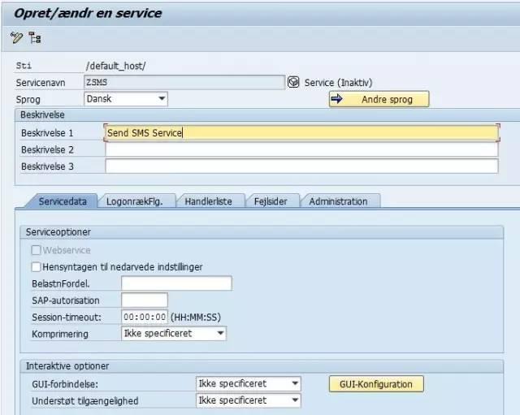Expand the Understøt tilgængelighed dropdown
This screenshot has width=520, height=415.
point(249,400)
